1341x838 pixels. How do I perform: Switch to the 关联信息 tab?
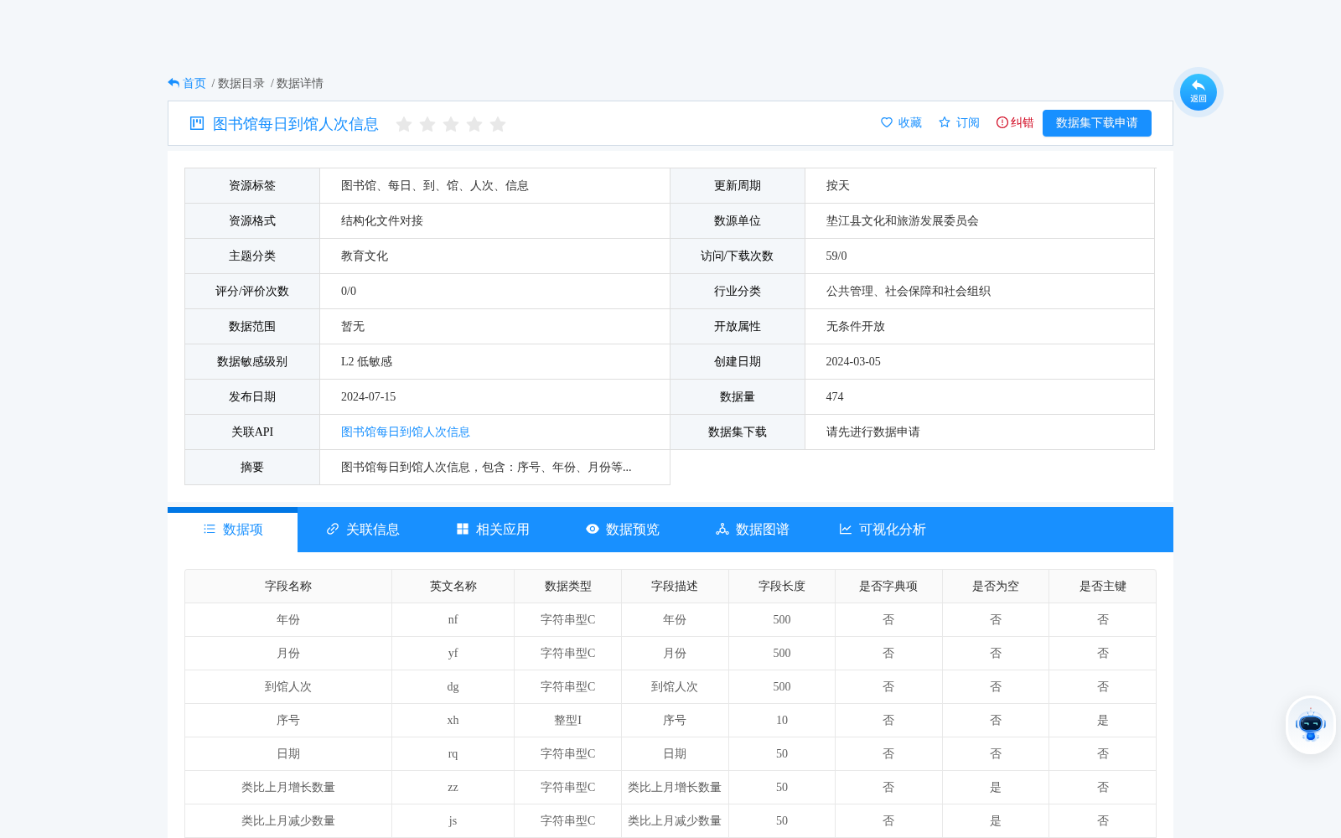coord(363,530)
